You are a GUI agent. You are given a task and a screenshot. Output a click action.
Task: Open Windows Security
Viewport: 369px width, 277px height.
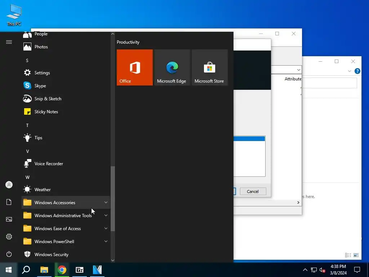[66, 254]
